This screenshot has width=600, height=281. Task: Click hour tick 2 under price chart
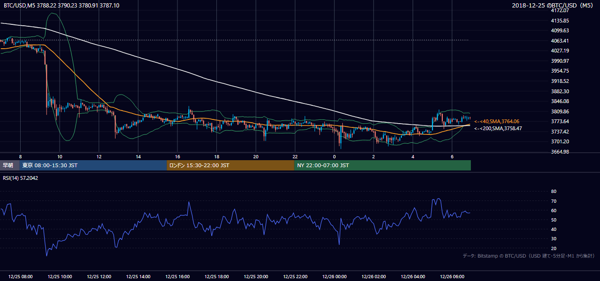coord(373,156)
